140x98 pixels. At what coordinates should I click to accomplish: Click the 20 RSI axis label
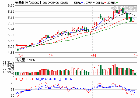12,96
